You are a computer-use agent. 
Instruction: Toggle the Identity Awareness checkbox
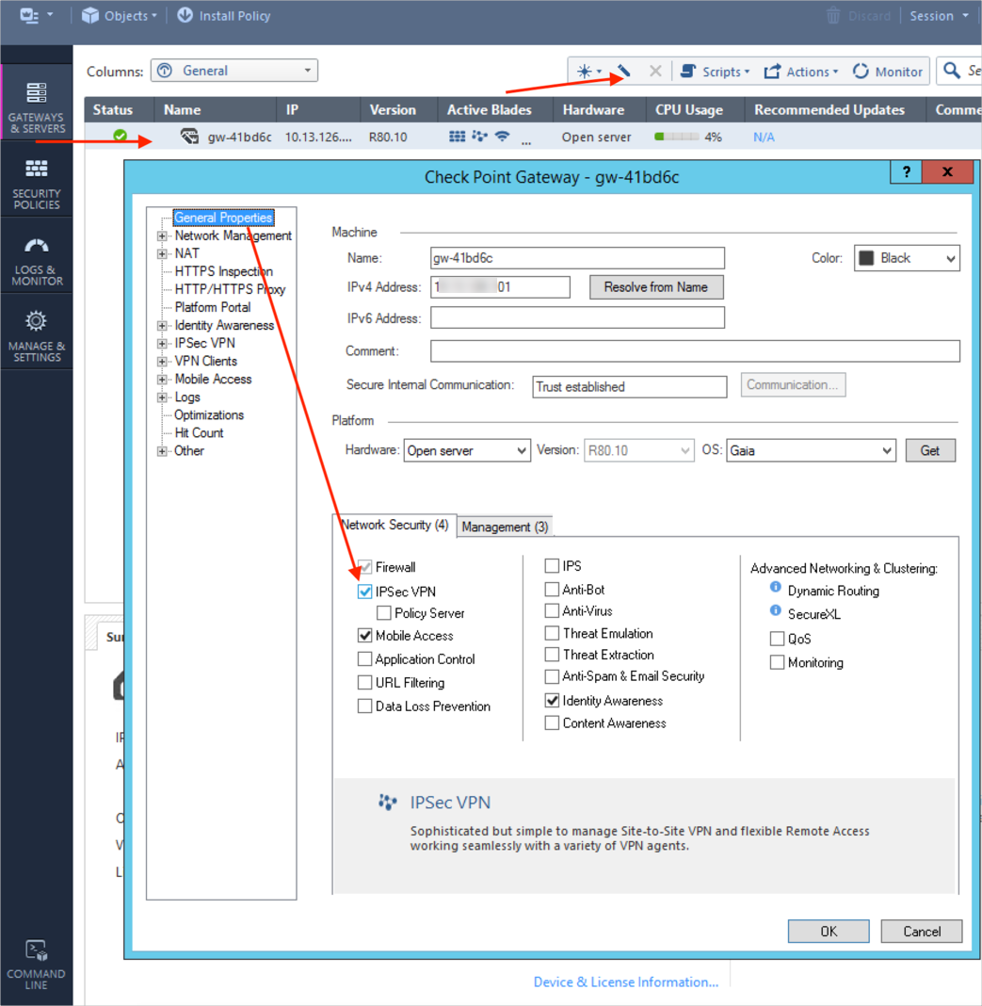(552, 701)
